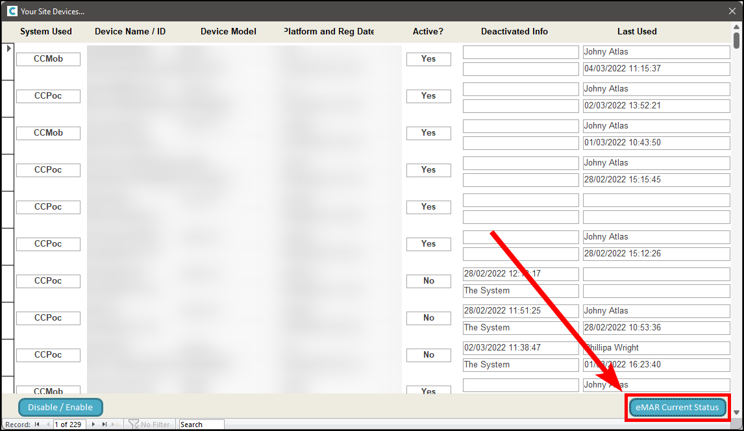Go to first record navigation arrow
This screenshot has width=744, height=431.
pyautogui.click(x=37, y=425)
